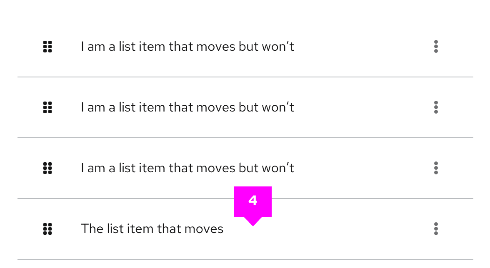This screenshot has width=490, height=268.
Task: Select the third row's drag handle icon
Action: click(x=47, y=168)
